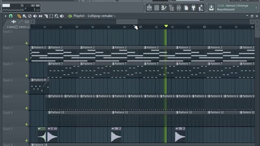Select the Draw pencil tool
This screenshot has width=260, height=146.
(x=19, y=16)
